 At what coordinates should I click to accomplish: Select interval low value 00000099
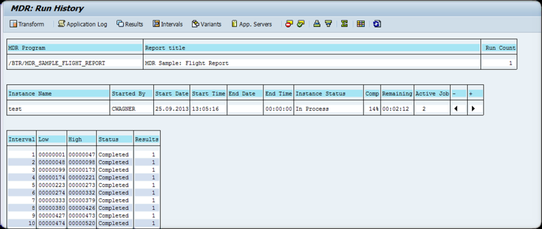51,170
